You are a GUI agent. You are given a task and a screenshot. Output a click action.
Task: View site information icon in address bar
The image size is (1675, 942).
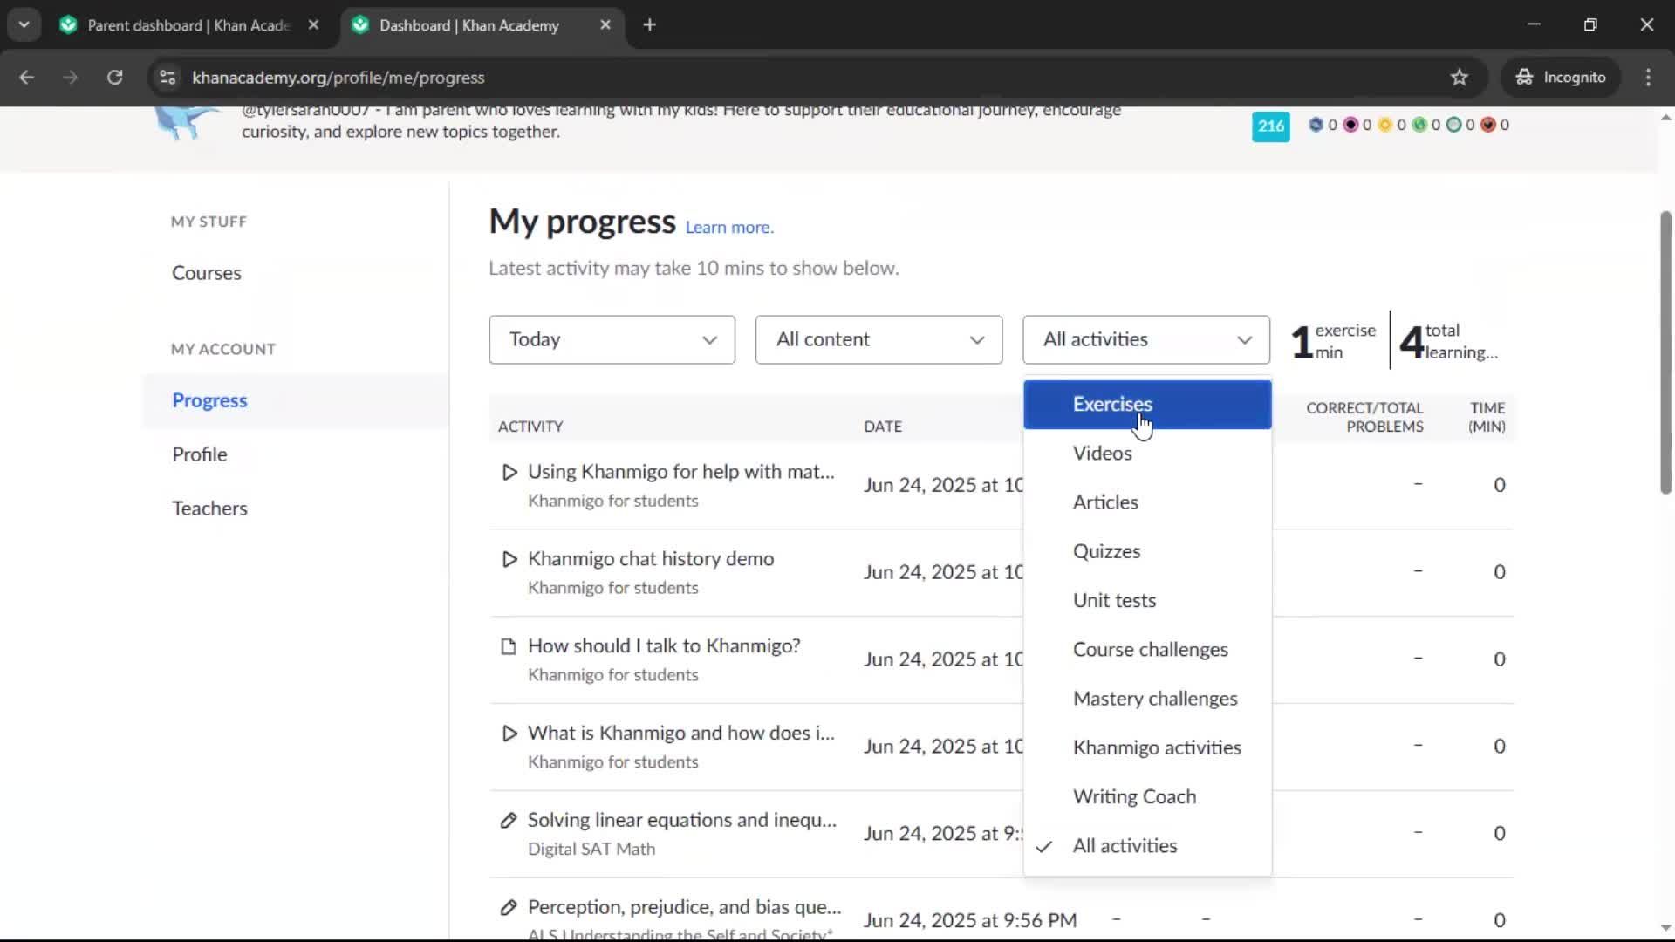click(x=167, y=78)
